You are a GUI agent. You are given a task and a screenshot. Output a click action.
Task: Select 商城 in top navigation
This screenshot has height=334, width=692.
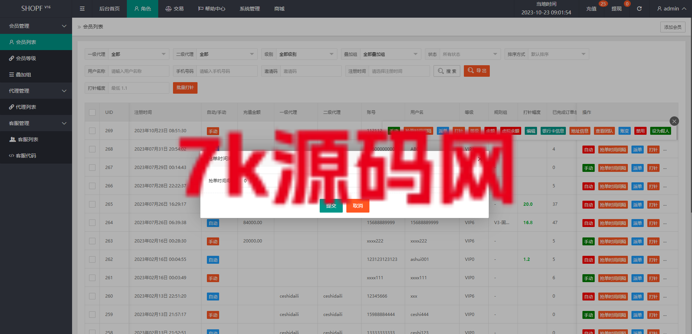(x=279, y=9)
